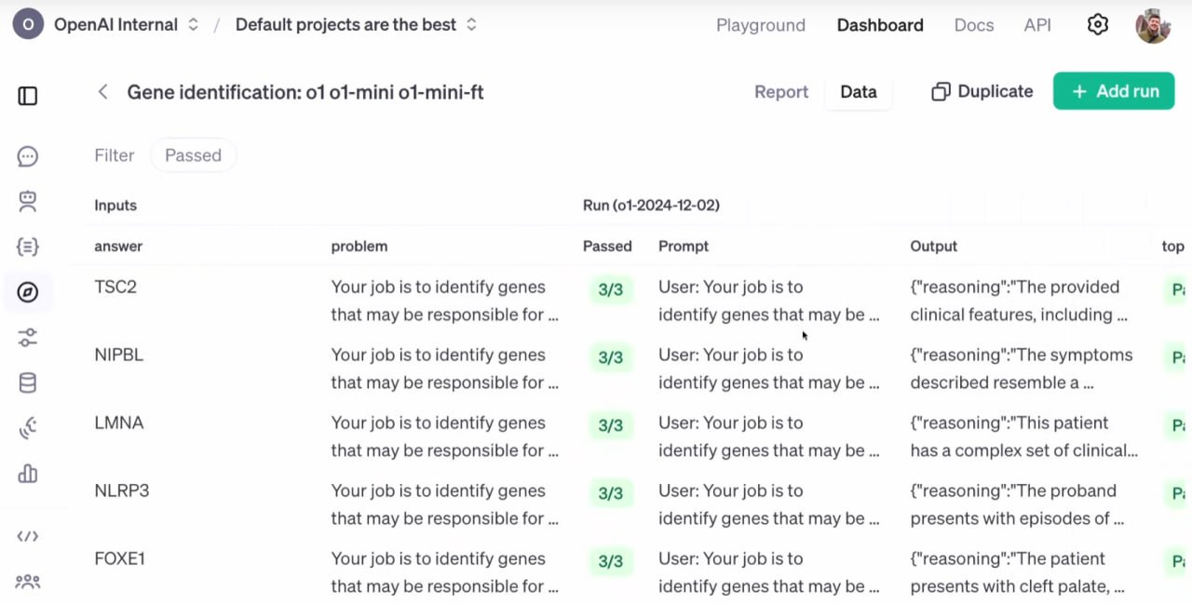The image size is (1192, 604).
Task: Open the Assistants robot icon
Action: click(28, 201)
